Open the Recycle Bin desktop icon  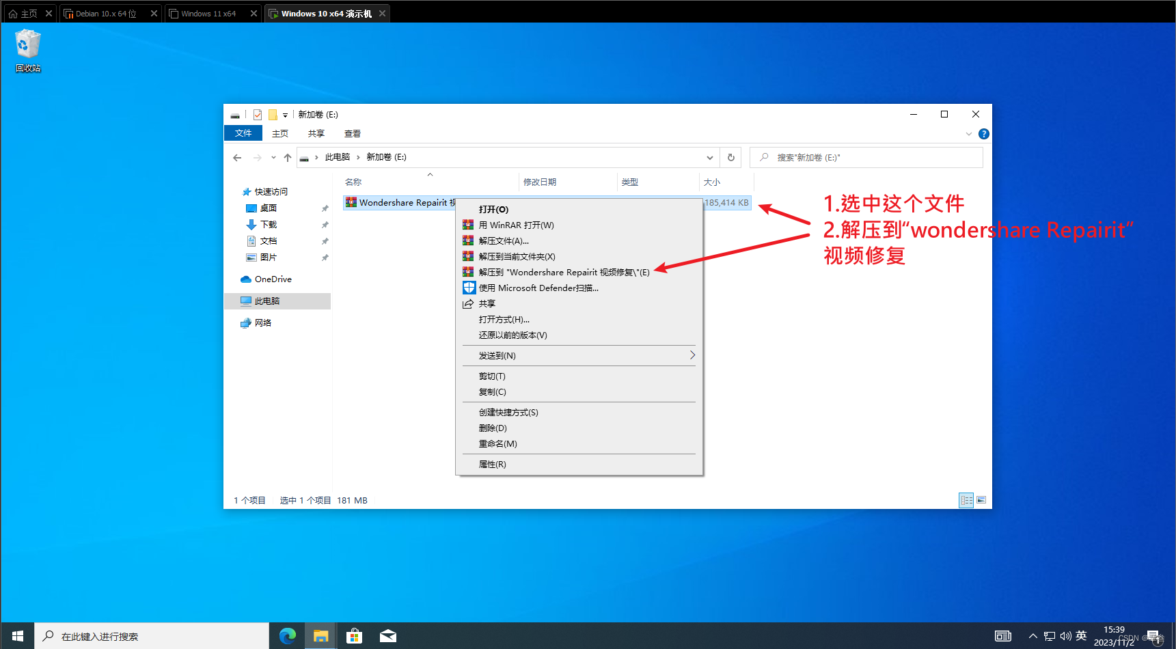pyautogui.click(x=28, y=51)
